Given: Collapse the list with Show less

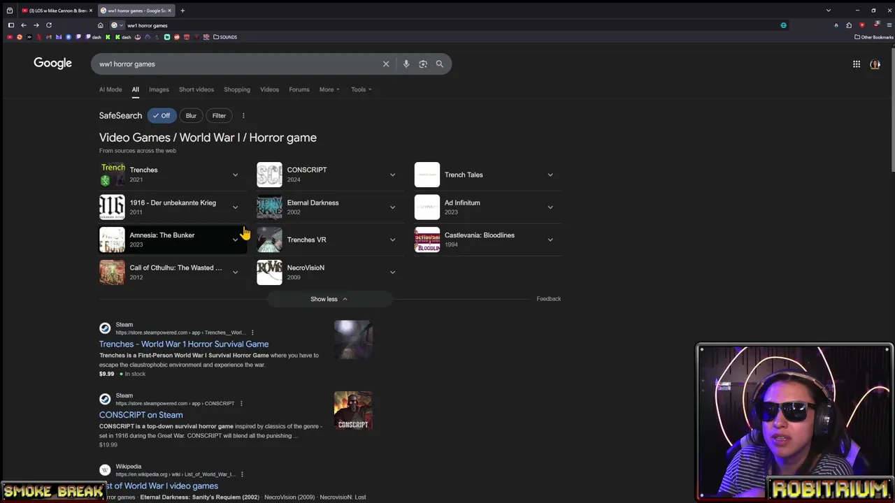Looking at the screenshot, I should tap(329, 299).
